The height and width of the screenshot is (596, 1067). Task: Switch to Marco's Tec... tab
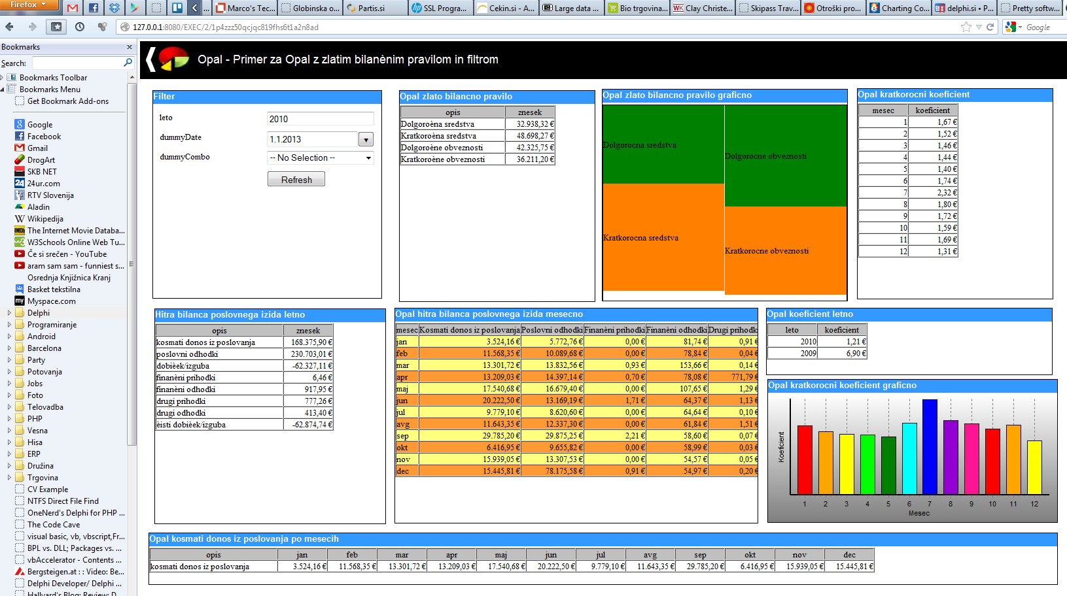point(245,8)
